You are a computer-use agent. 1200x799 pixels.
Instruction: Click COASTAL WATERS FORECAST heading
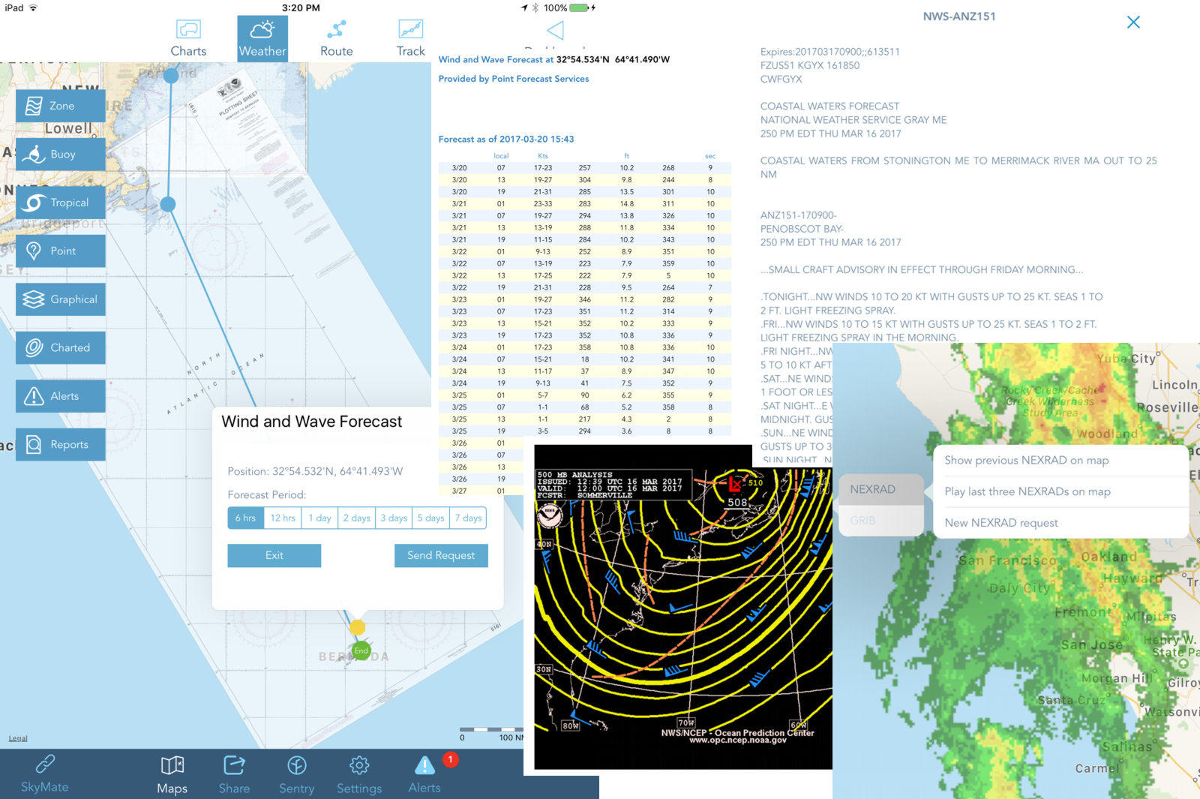(829, 107)
